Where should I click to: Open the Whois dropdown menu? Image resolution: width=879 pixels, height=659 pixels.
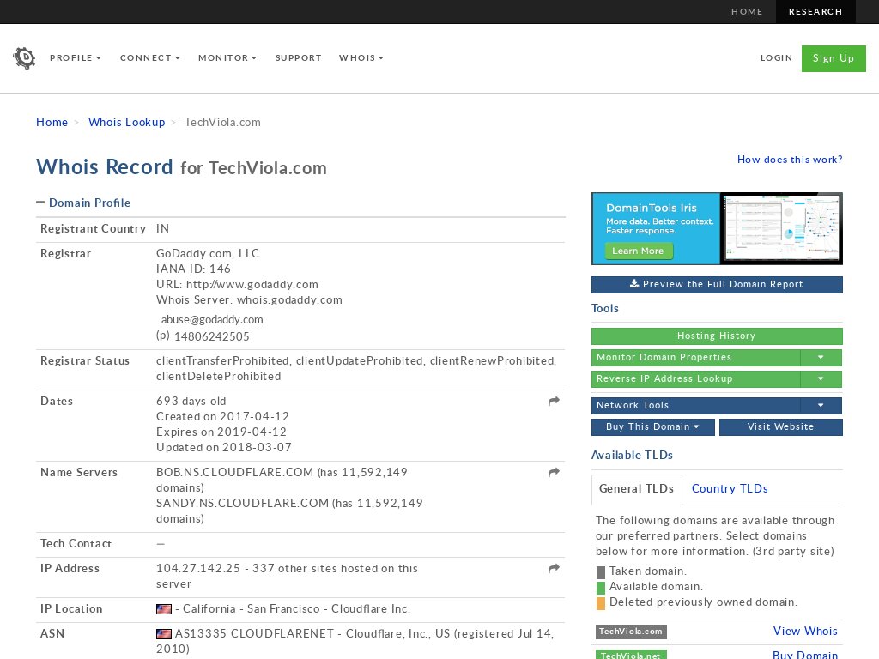[x=361, y=57]
